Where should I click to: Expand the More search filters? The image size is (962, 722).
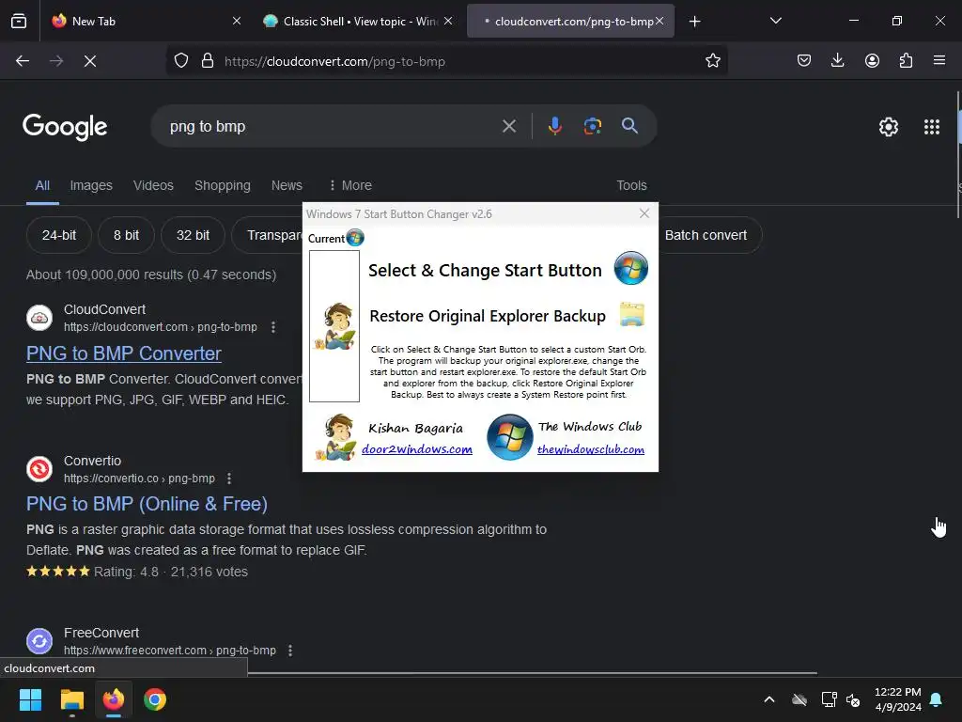click(x=350, y=185)
